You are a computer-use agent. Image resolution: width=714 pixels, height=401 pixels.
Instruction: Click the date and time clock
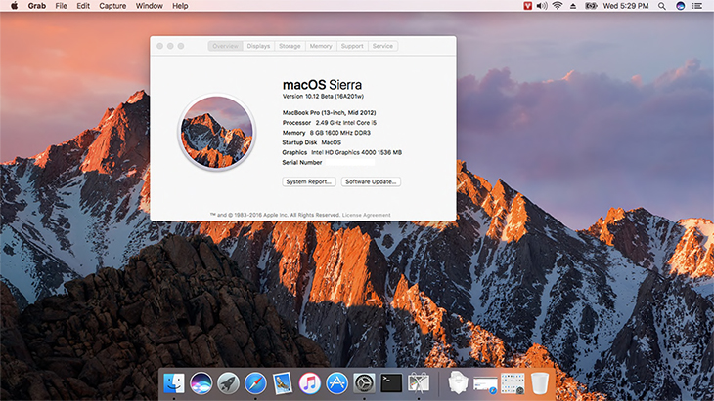tap(626, 6)
